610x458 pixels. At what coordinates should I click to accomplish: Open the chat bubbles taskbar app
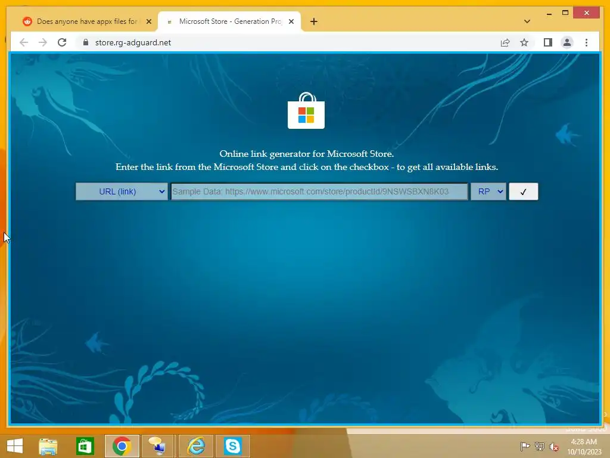pyautogui.click(x=158, y=446)
